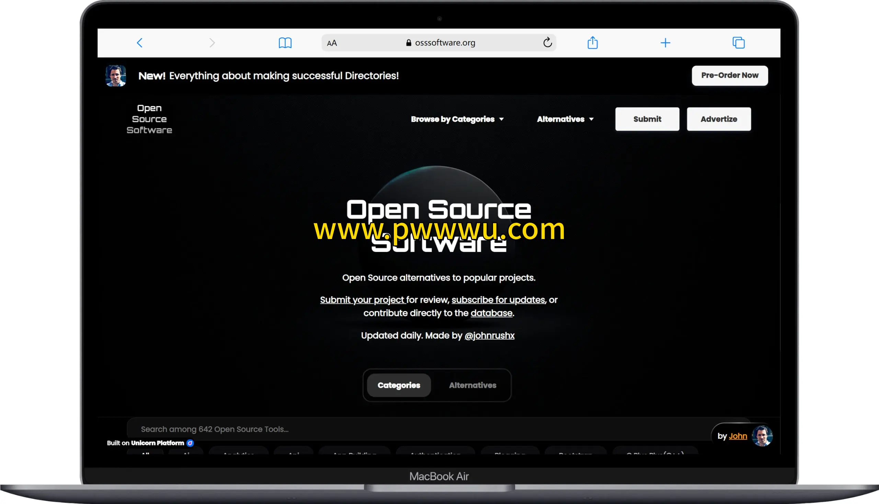This screenshot has height=504, width=879.
Task: Open the bookmarks book icon
Action: coord(285,43)
